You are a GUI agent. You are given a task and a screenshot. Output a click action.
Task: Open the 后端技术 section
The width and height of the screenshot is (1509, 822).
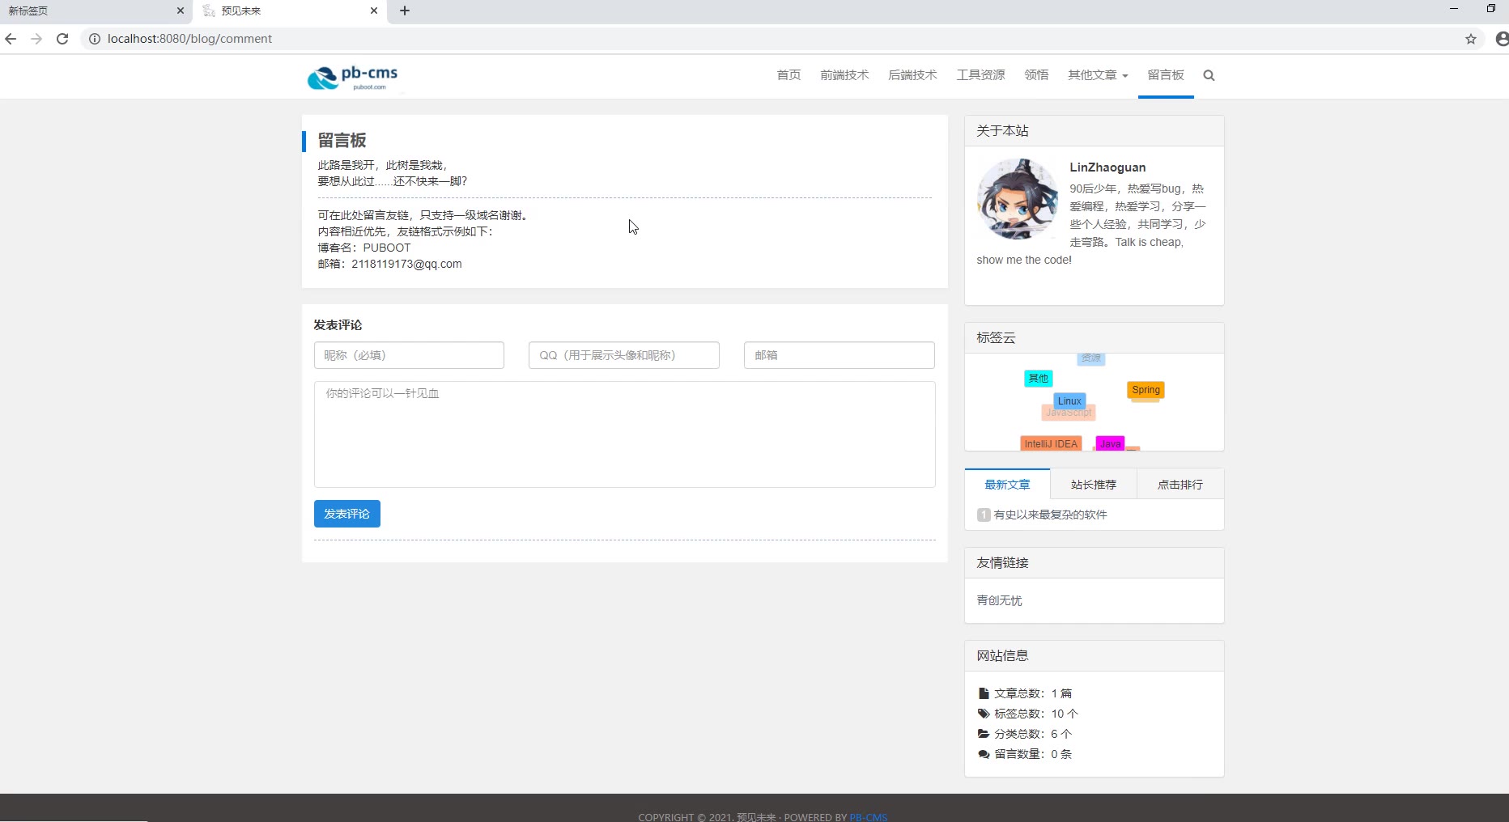[912, 75]
